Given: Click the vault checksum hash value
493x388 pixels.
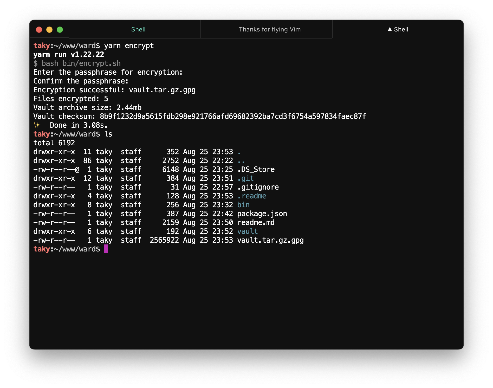Looking at the screenshot, I should 233,117.
